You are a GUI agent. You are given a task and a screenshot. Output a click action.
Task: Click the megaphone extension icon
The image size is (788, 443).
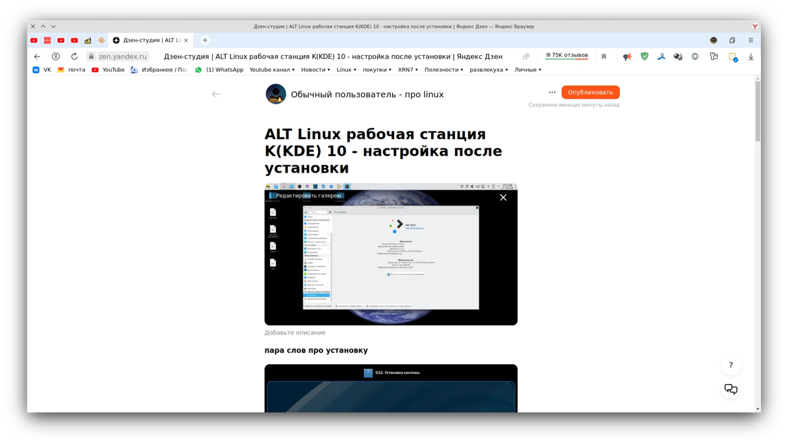[x=627, y=56]
